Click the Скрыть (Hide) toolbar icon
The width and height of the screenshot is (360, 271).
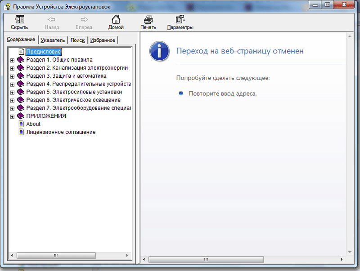tap(19, 19)
